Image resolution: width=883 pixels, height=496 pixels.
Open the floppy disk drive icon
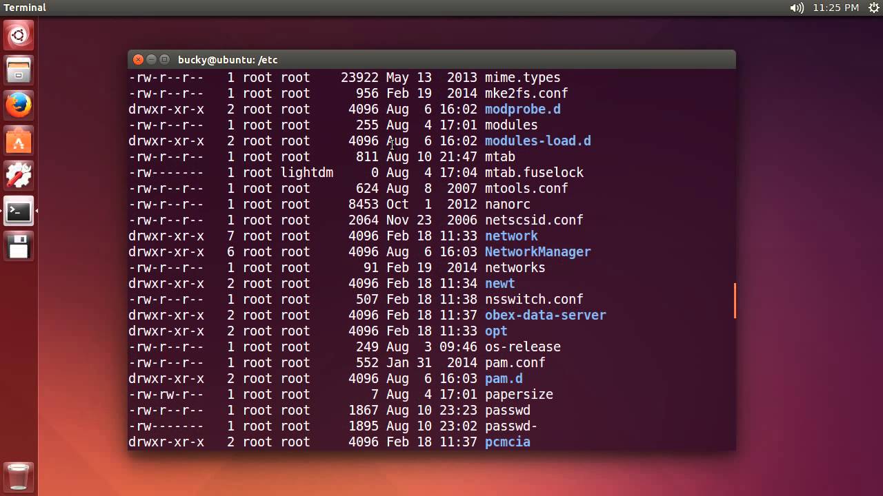[x=19, y=247]
